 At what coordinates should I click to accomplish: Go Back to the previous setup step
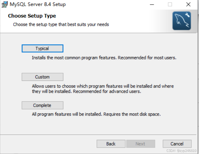pyautogui.click(x=111, y=144)
